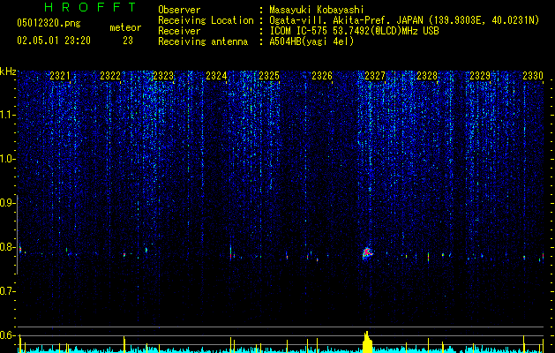This screenshot has width=555, height=353.
Task: Click the 1.0 kHz axis tick label
Action: click(7, 159)
